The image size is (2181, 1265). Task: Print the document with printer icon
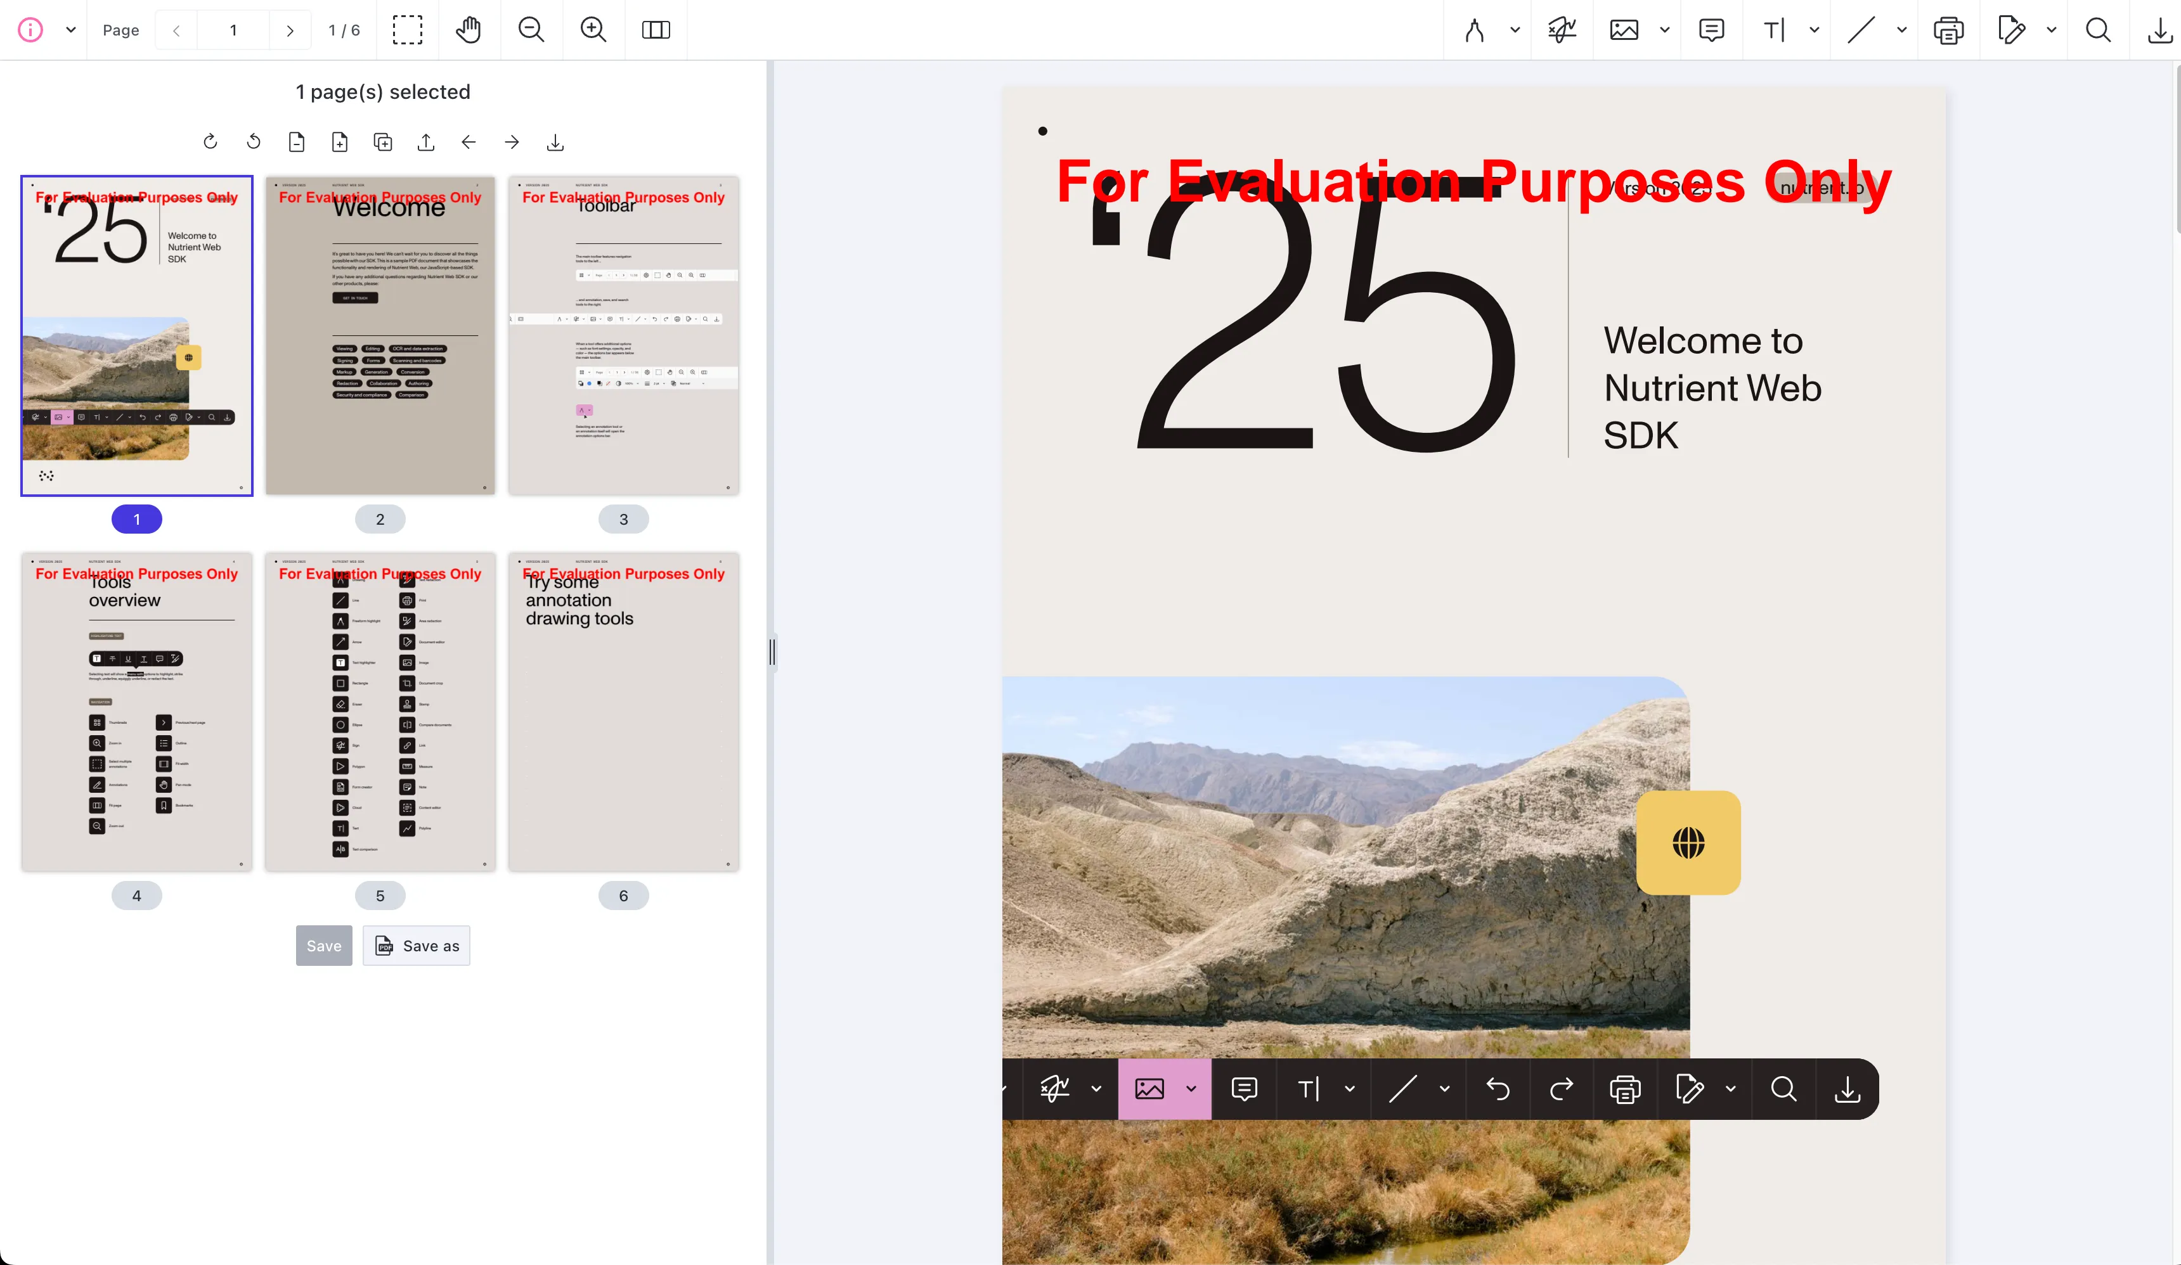[1948, 30]
